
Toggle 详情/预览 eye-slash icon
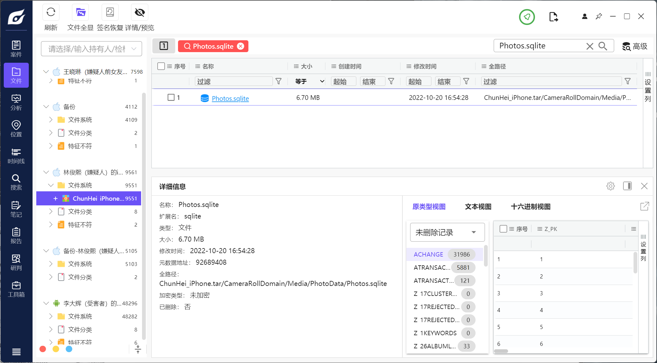pos(140,12)
